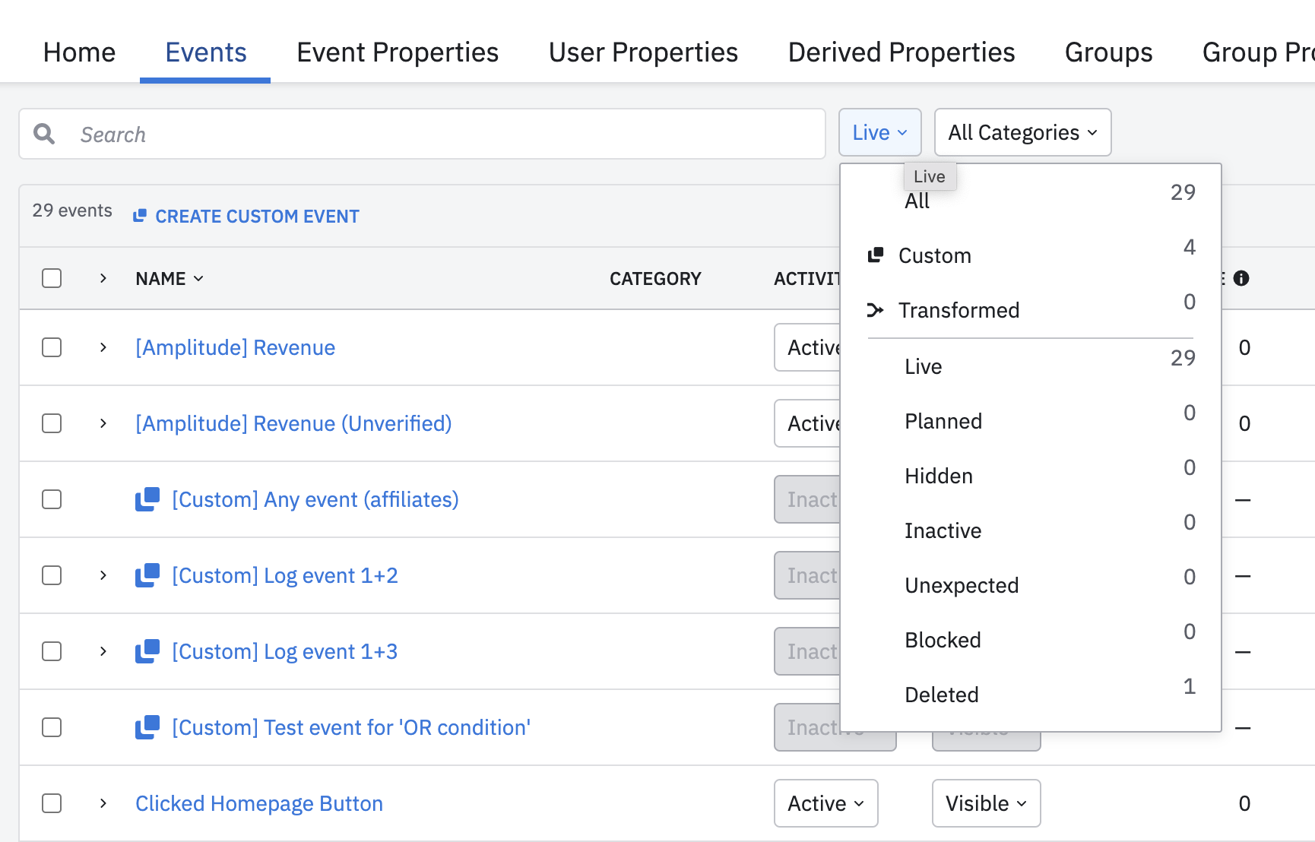Click the custom icon beside Log event 1+3
Screen dimensions: 1315x842
147,651
